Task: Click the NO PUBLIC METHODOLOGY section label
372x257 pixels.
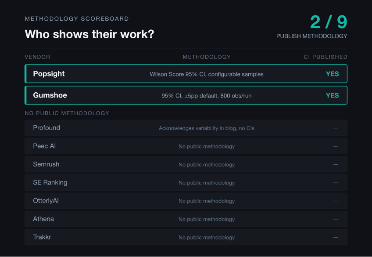Action: [x=67, y=113]
